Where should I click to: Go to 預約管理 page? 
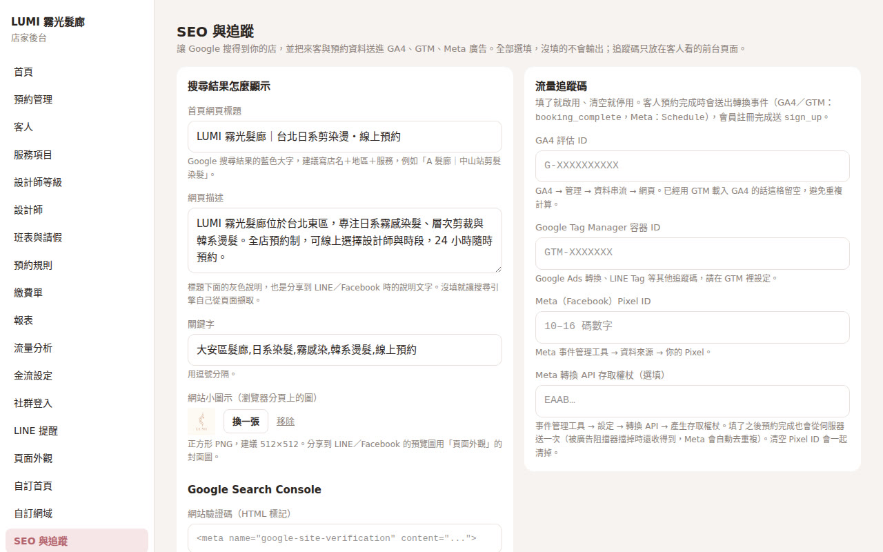[77, 99]
